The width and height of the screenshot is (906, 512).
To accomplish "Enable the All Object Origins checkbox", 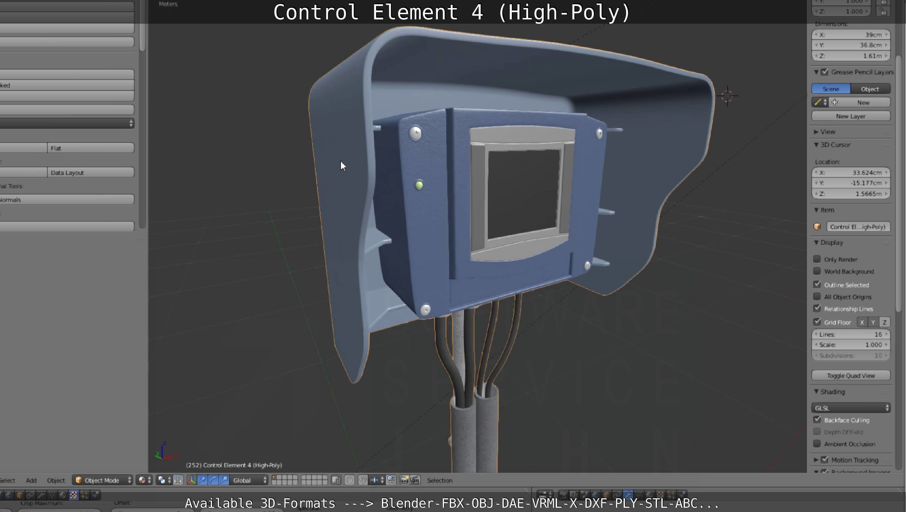I will click(x=817, y=296).
